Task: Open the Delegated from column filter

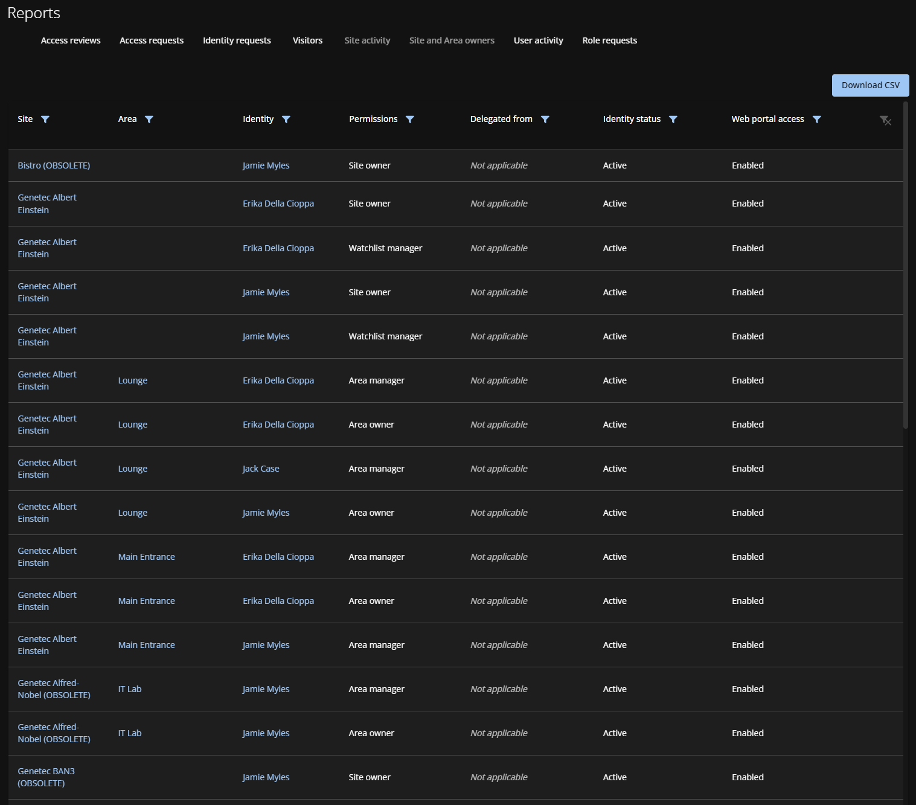Action: click(545, 119)
